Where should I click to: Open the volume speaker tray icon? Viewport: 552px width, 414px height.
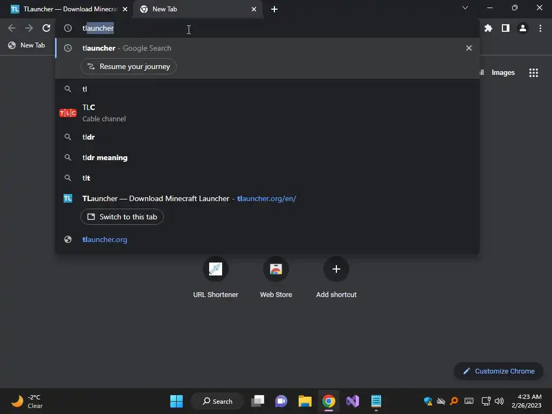pos(499,401)
